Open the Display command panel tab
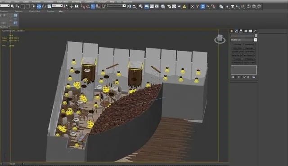The height and width of the screenshot is (166, 288). tap(250, 31)
